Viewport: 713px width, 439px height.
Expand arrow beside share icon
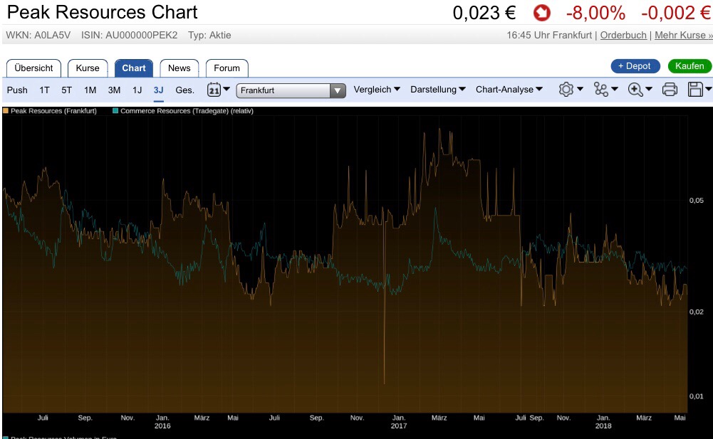click(x=614, y=89)
